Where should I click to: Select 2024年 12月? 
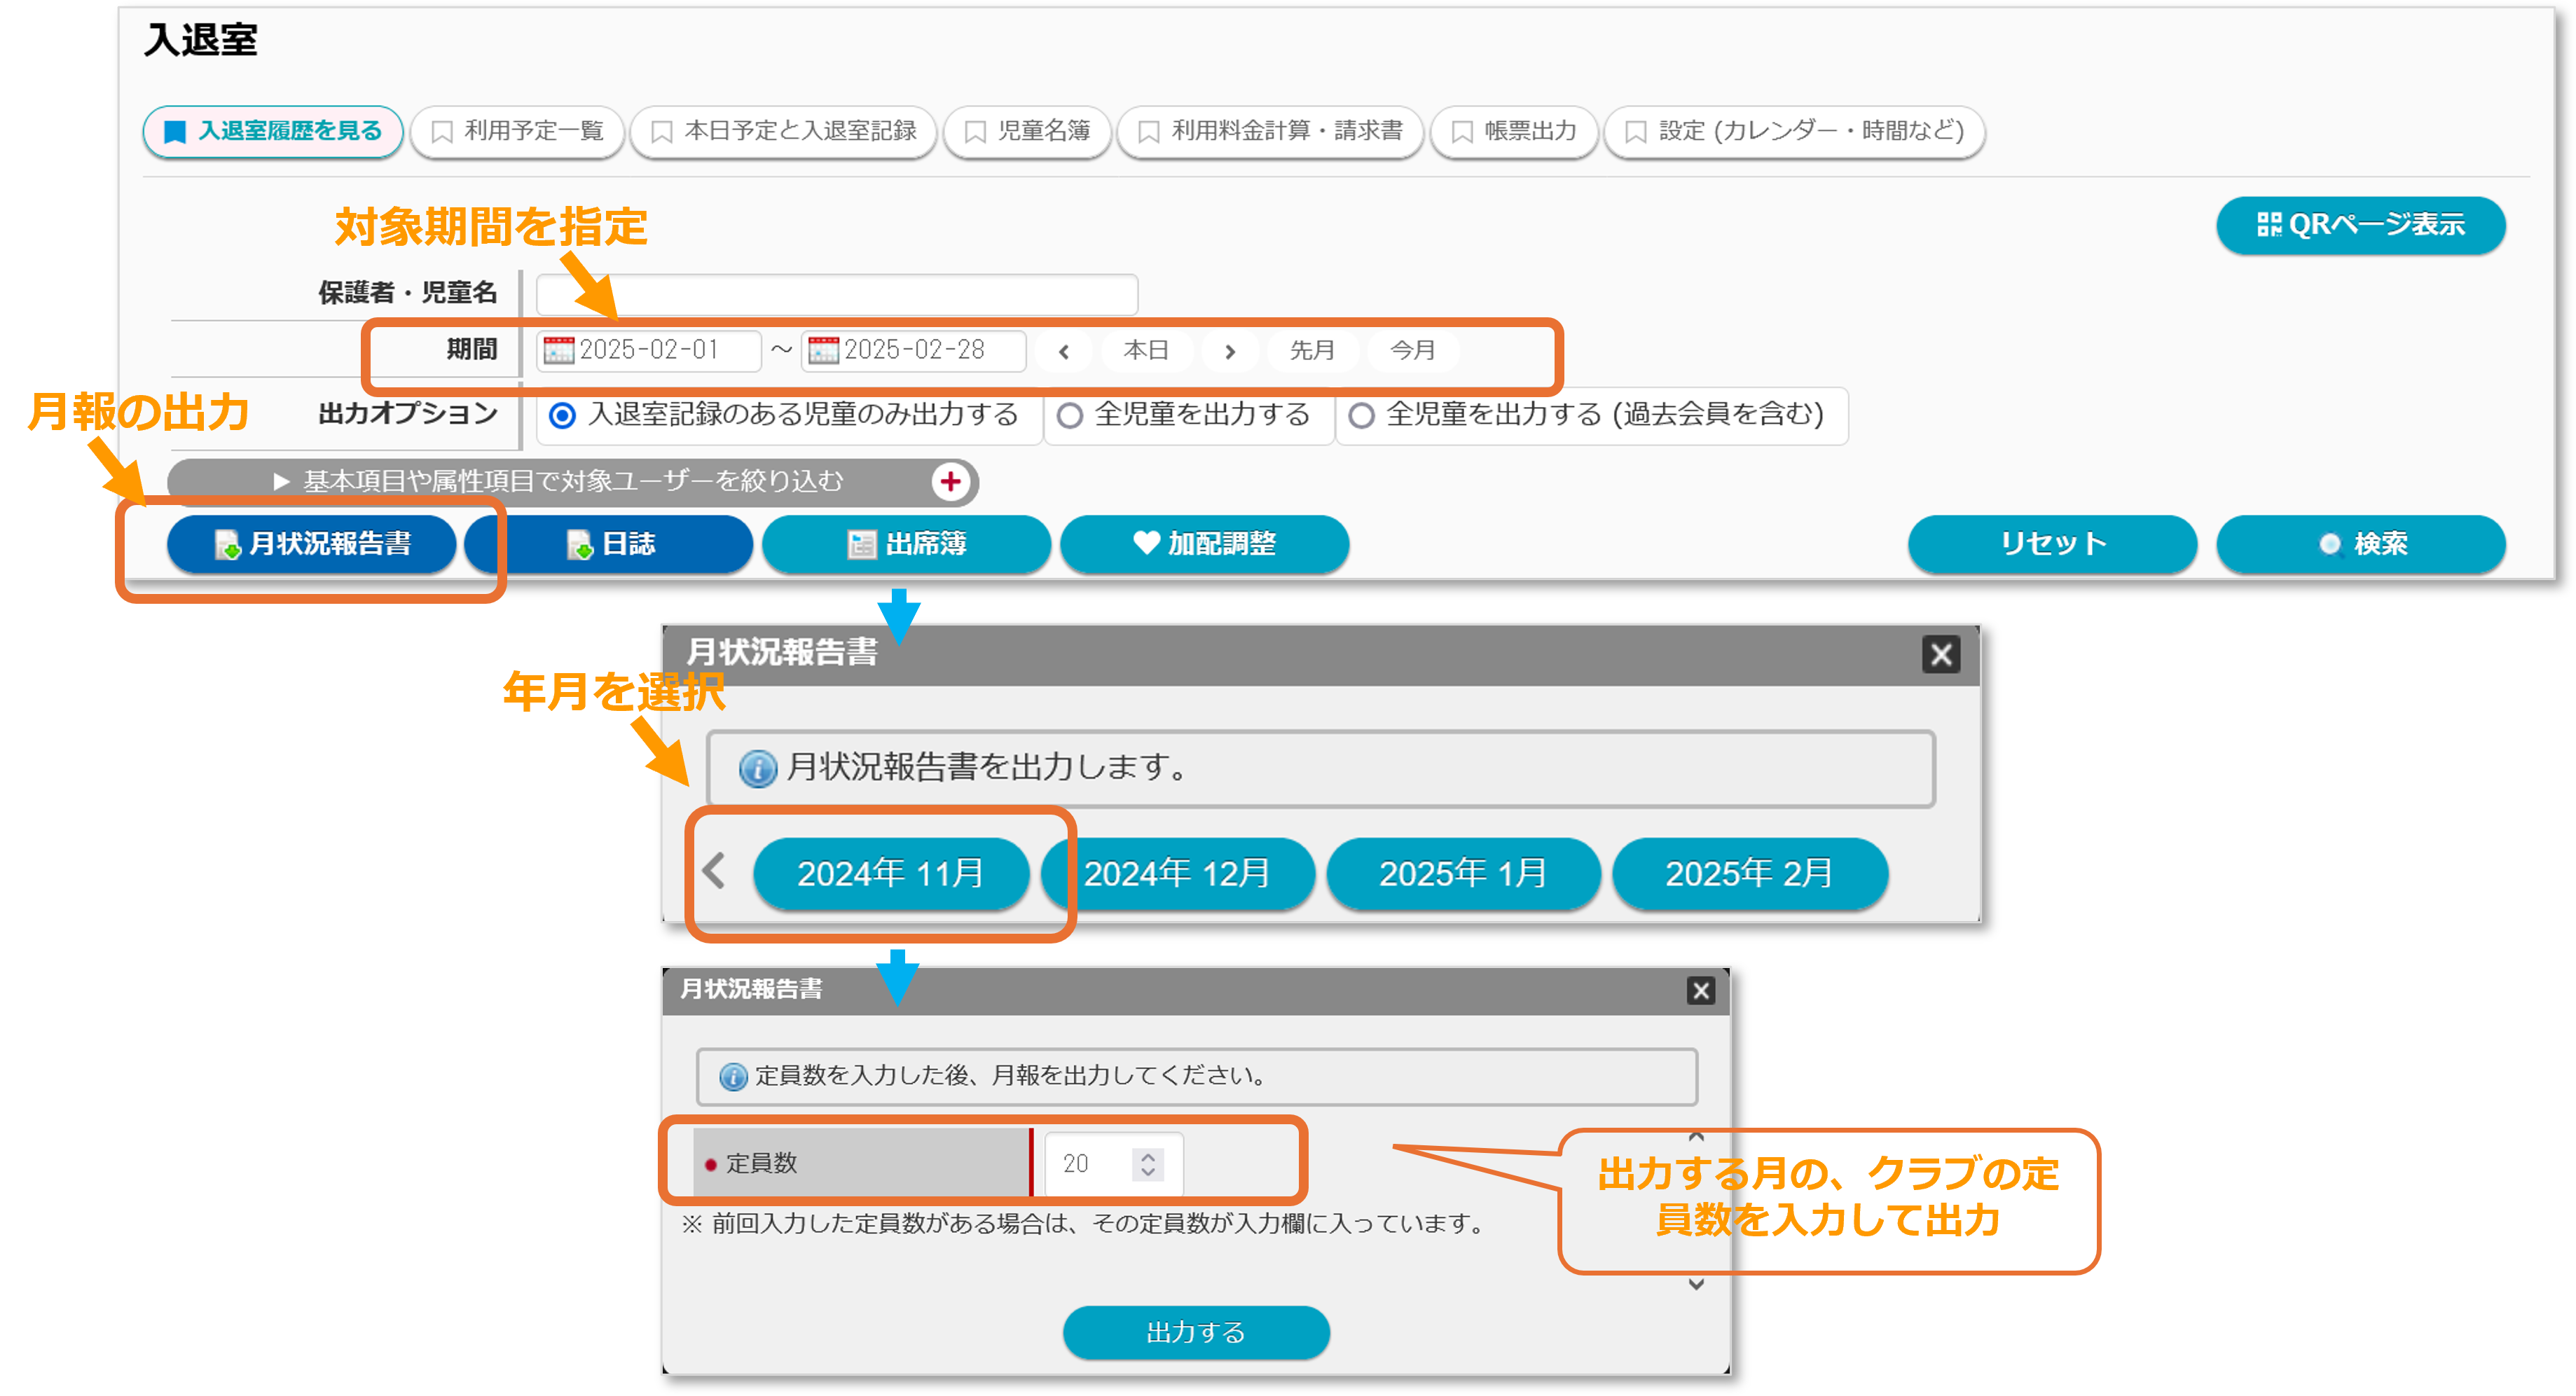1177,874
